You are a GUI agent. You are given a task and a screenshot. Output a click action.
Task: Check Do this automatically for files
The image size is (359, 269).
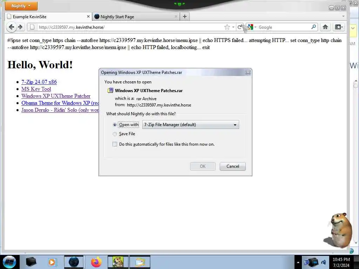tap(115, 144)
